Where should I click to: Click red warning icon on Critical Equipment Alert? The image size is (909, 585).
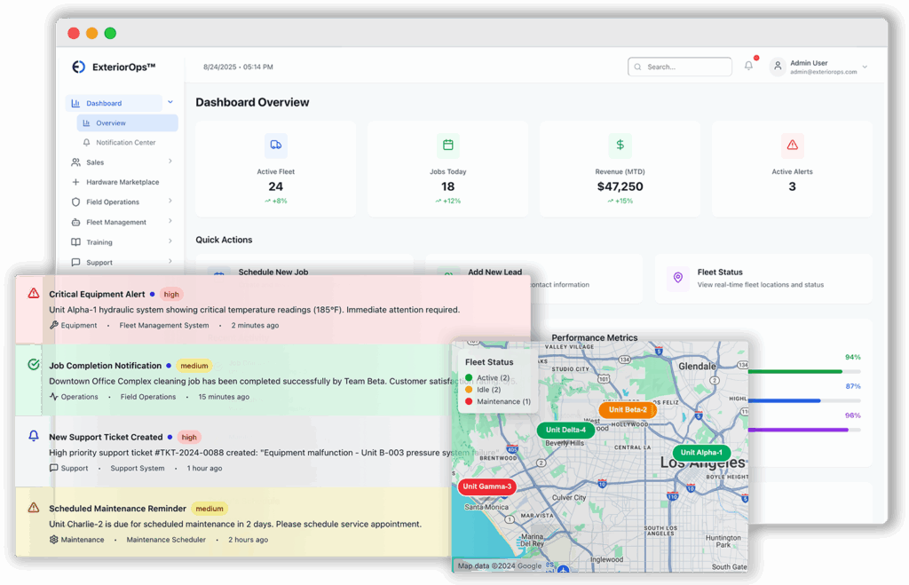pyautogui.click(x=34, y=293)
